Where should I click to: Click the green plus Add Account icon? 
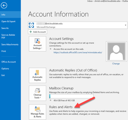pos(31,32)
